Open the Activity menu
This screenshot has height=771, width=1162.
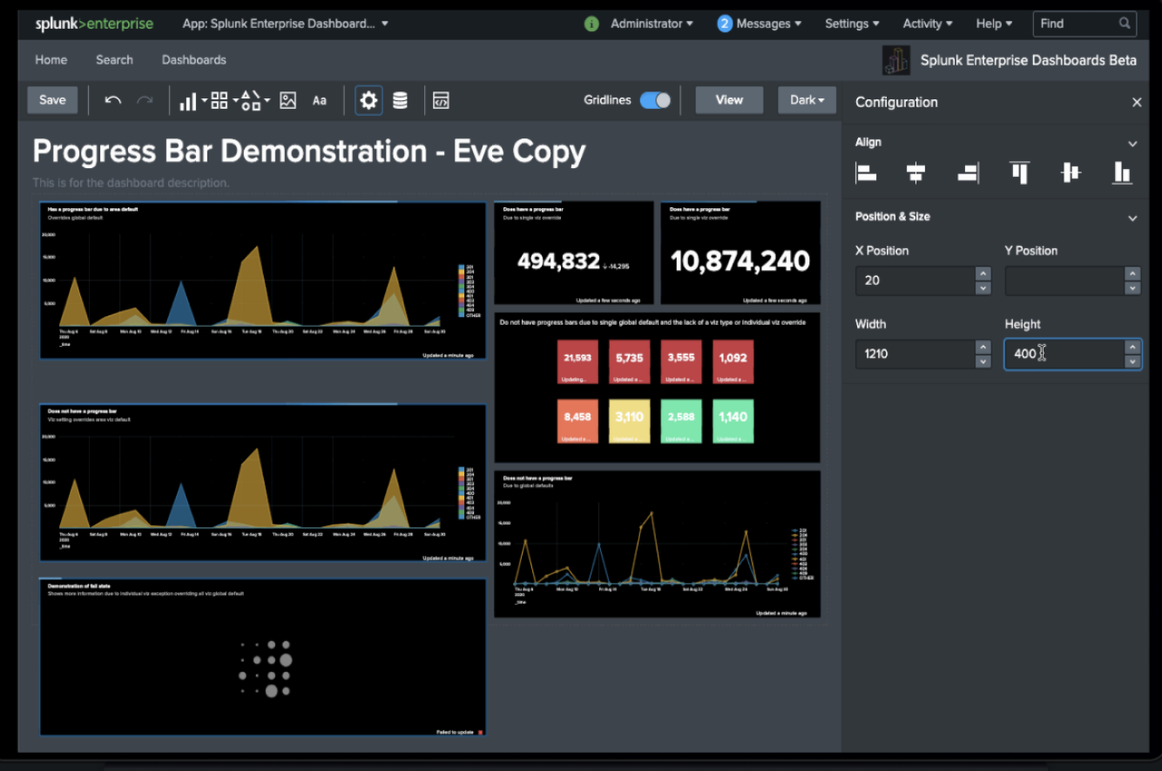click(x=928, y=24)
